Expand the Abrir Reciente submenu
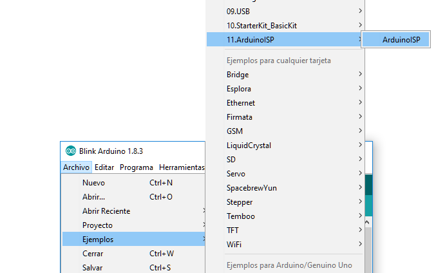 pos(106,211)
